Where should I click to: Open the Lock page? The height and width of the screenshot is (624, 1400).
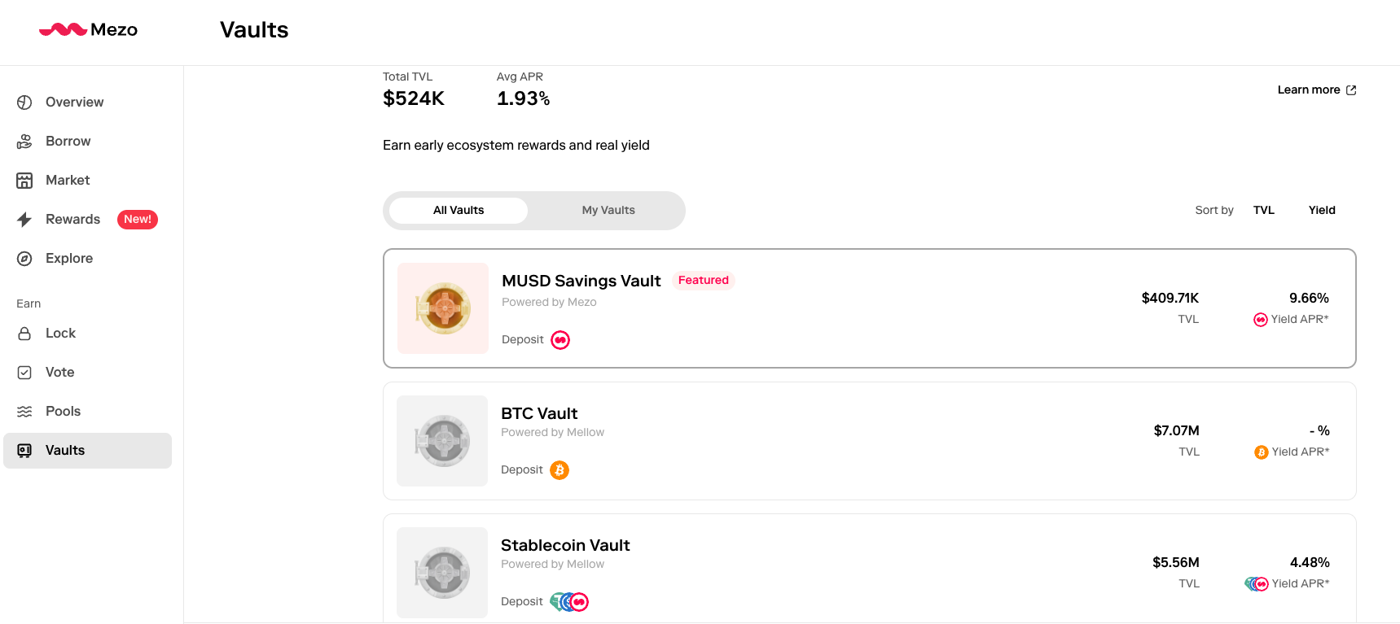pyautogui.click(x=59, y=334)
